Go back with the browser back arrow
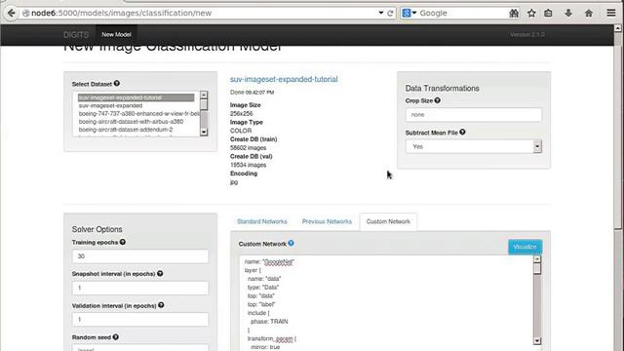Image resolution: width=624 pixels, height=351 pixels. [x=11, y=13]
